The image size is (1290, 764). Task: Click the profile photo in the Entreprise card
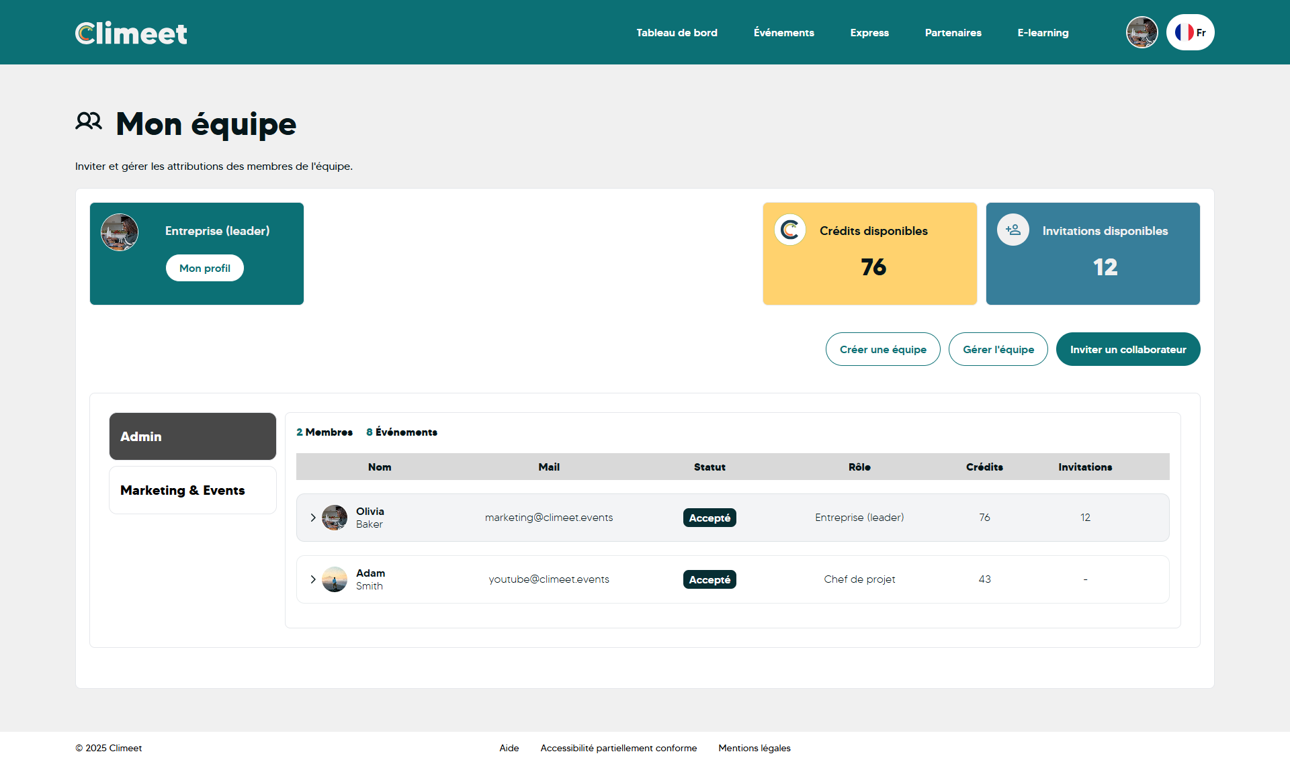tap(120, 232)
